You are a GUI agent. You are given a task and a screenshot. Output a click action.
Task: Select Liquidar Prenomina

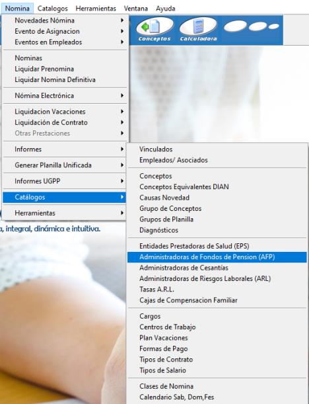click(x=65, y=69)
